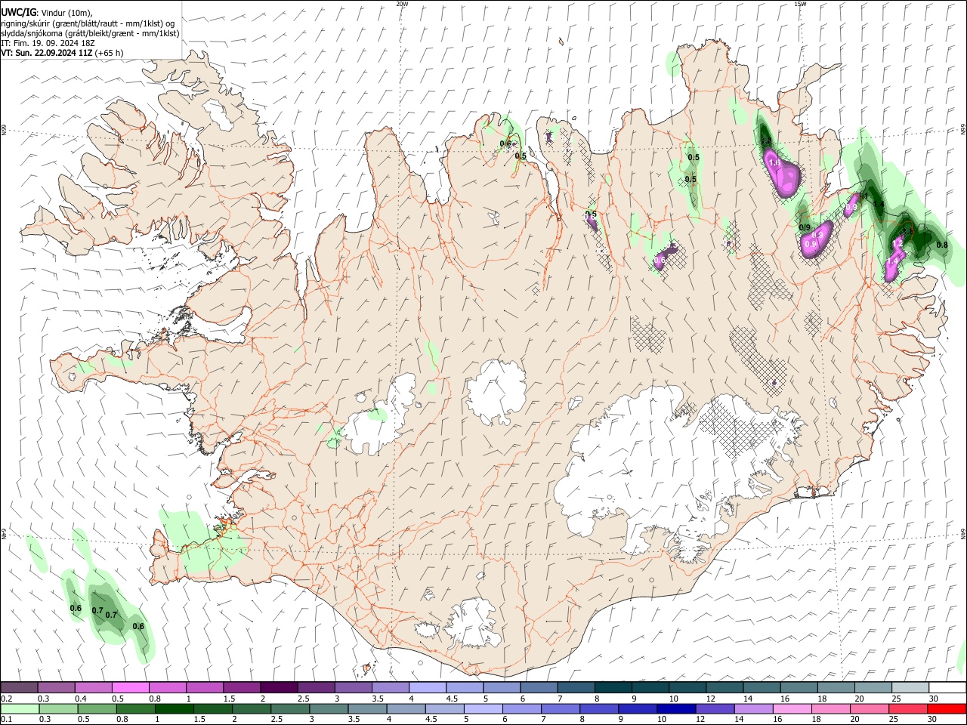
Task: Pick the bottom-row purple swatch between 12 and 14
Action: point(714,708)
